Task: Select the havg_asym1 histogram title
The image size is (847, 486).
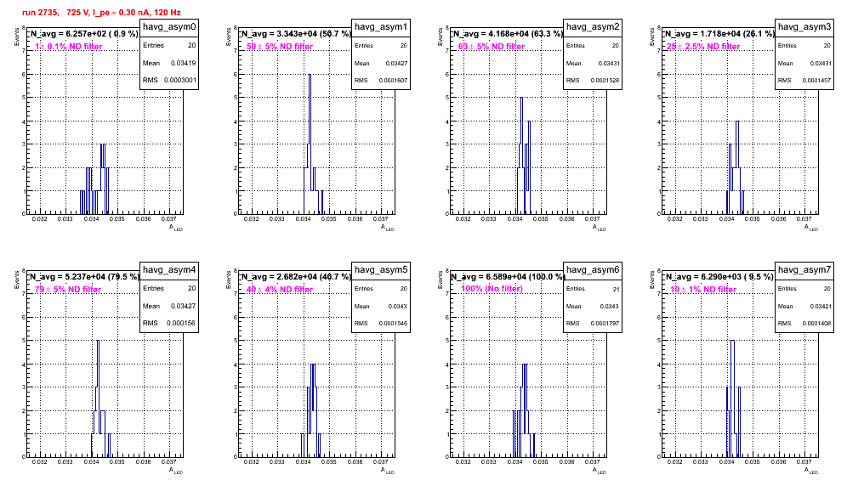Action: coord(381,26)
